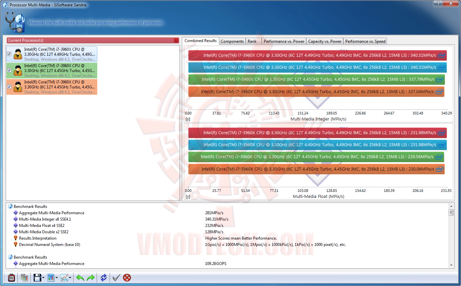Image resolution: width=461 pixels, height=286 pixels.
Task: Switch to the Capacity vs. Power tab
Action: pyautogui.click(x=325, y=41)
